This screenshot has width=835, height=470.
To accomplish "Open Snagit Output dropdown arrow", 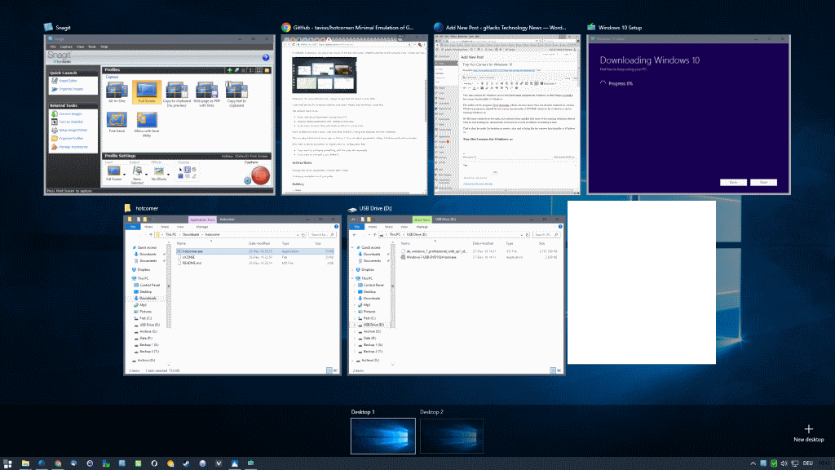I will 147,175.
